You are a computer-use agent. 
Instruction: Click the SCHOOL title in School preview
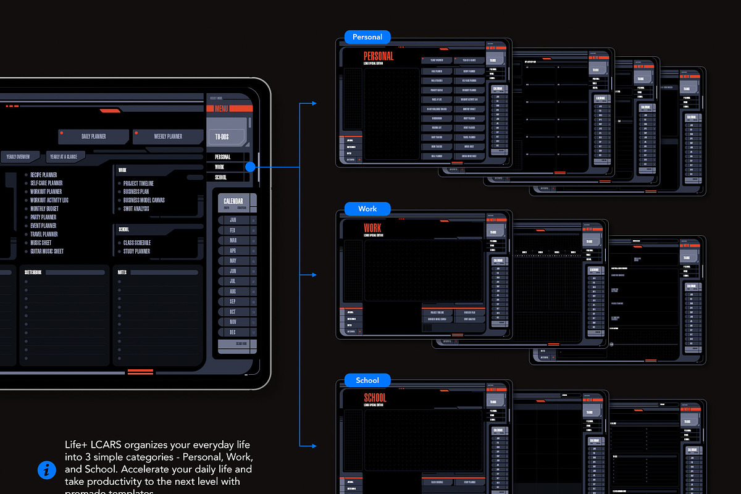(375, 398)
